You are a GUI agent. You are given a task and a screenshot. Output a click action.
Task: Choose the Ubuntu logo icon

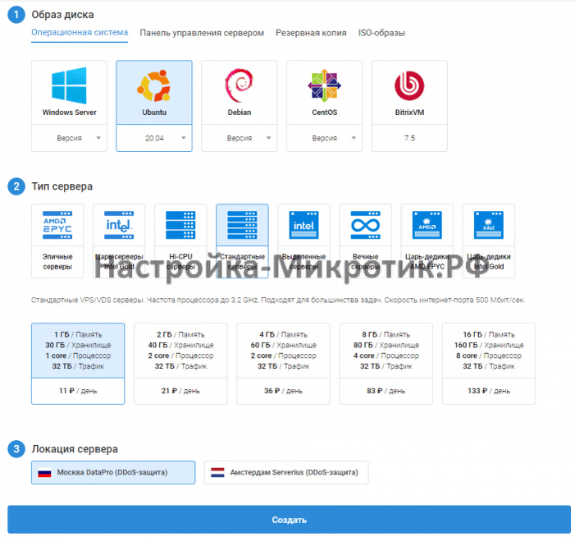pos(154,86)
